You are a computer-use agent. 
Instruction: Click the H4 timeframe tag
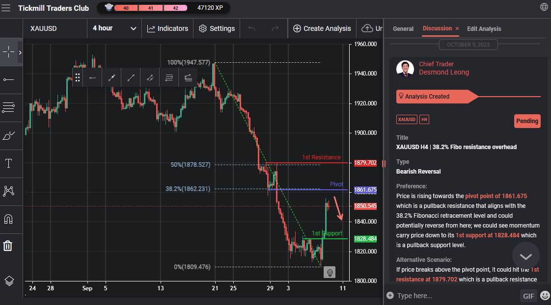coord(424,119)
